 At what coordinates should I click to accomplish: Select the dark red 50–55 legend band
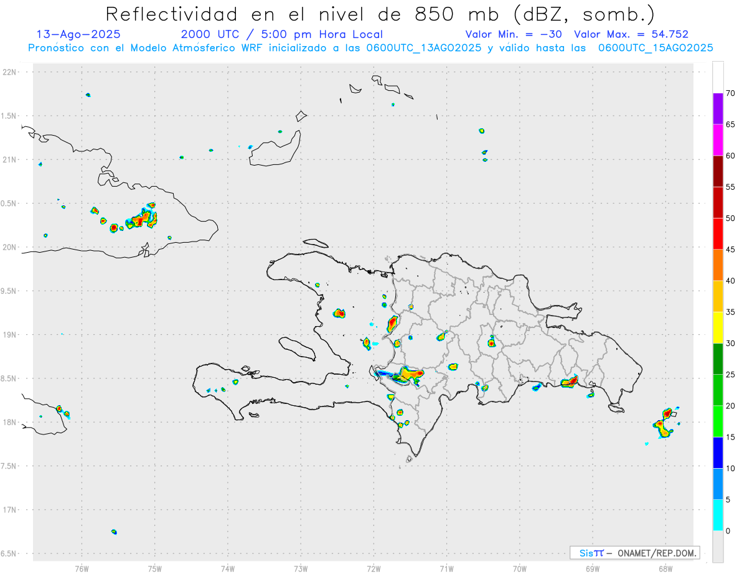(718, 202)
